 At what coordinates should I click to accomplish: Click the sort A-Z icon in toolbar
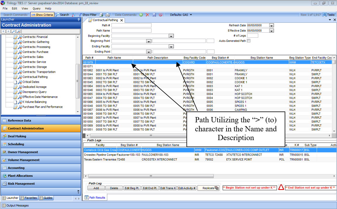pos(73,15)
